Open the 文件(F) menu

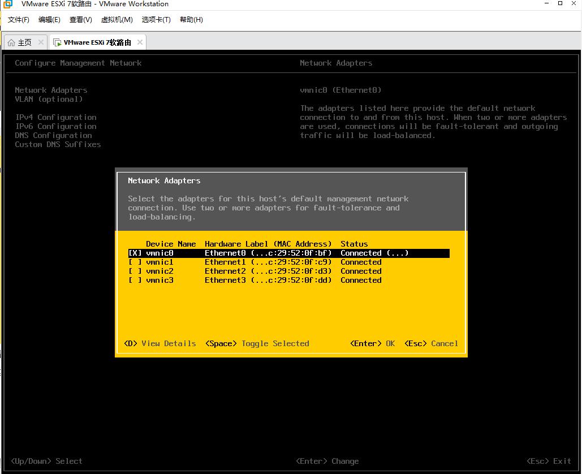click(19, 20)
